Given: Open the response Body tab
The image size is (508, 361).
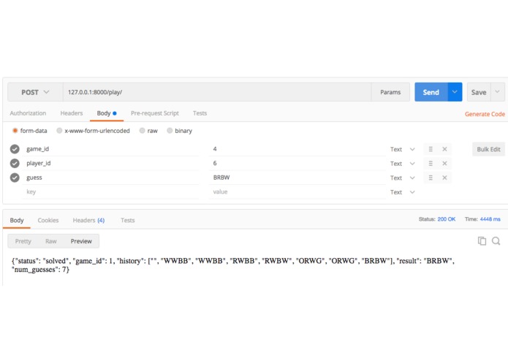Looking at the screenshot, I should point(17,221).
